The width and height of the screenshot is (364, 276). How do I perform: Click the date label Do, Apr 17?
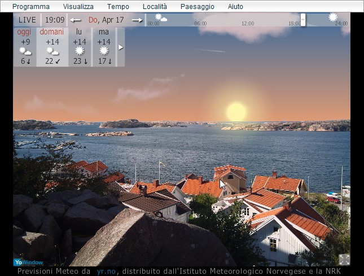pyautogui.click(x=106, y=20)
